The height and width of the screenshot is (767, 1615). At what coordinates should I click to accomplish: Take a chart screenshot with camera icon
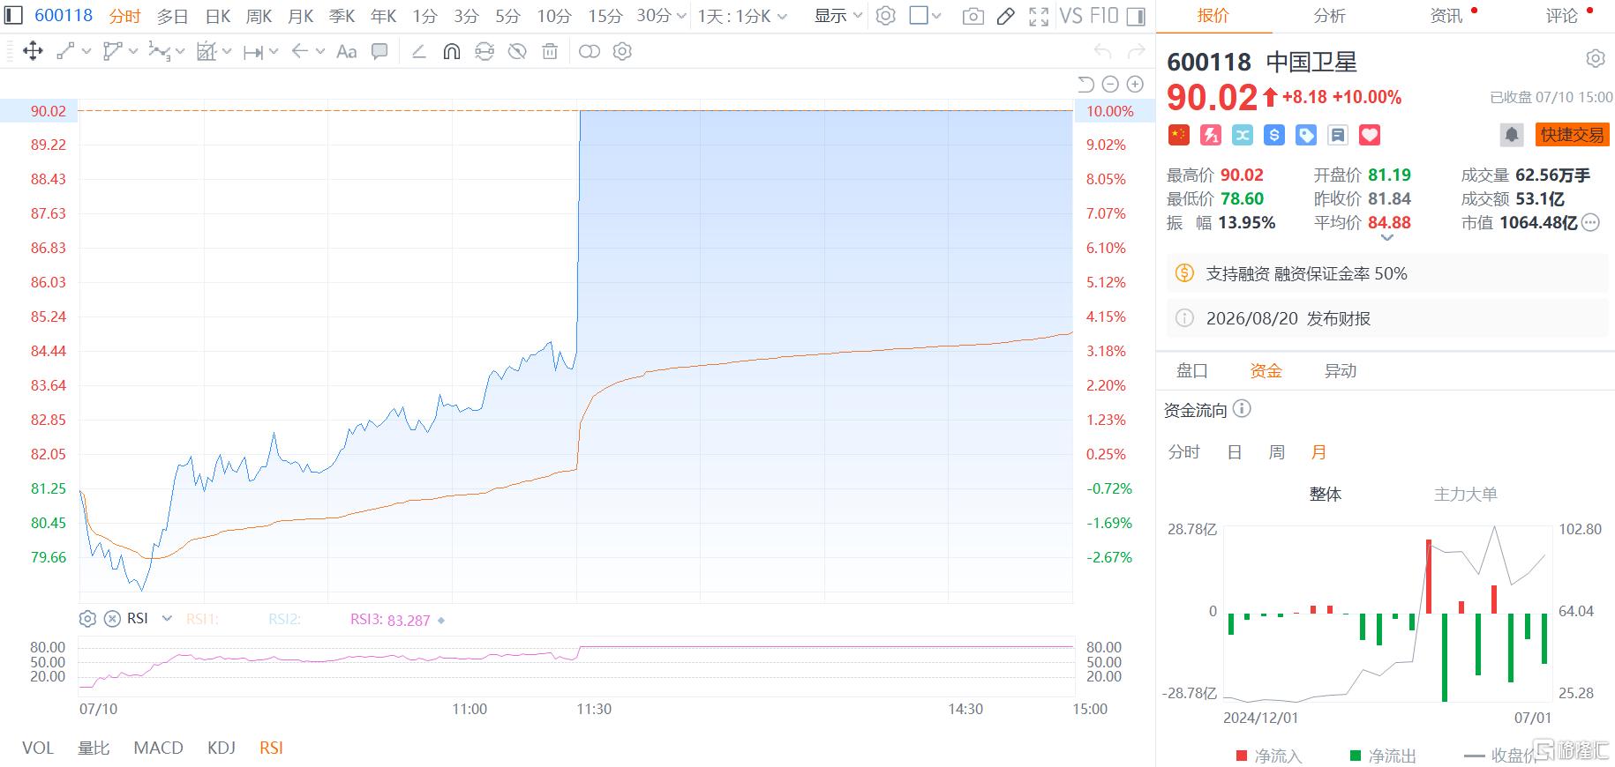tap(973, 16)
